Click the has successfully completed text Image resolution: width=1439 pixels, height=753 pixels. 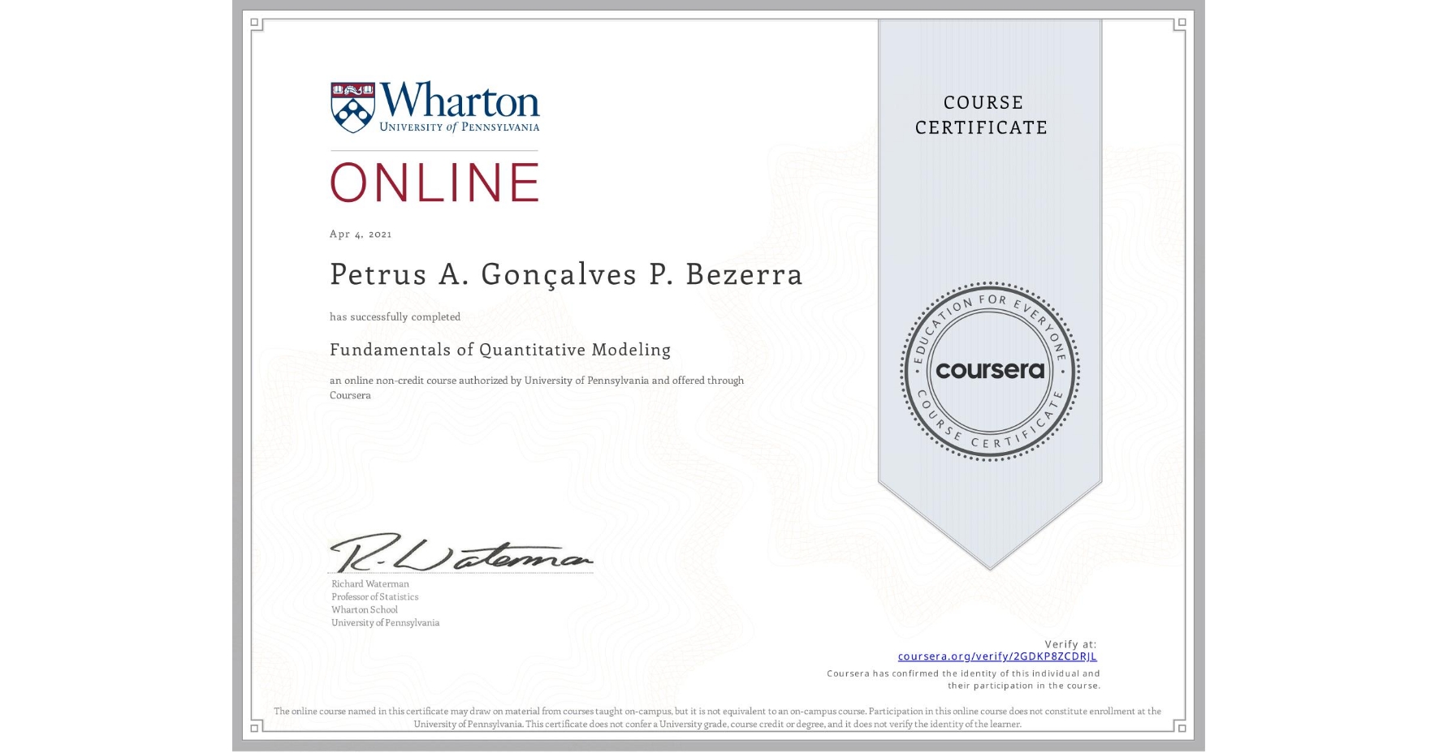[x=395, y=316]
